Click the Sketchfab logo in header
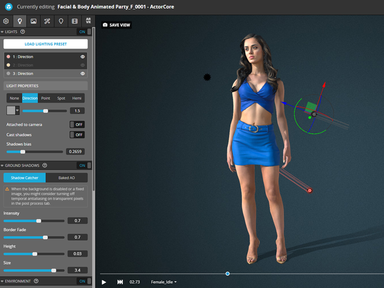The height and width of the screenshot is (288, 384). 8,7
